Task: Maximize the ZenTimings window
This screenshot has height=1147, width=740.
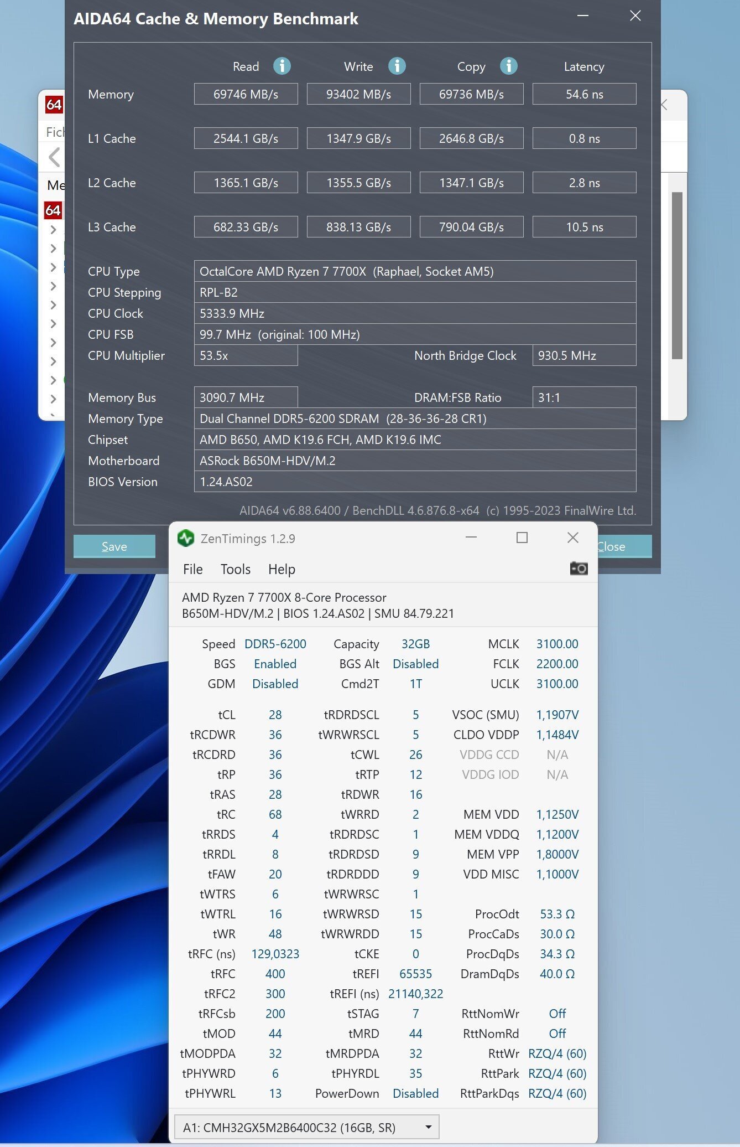Action: [522, 538]
